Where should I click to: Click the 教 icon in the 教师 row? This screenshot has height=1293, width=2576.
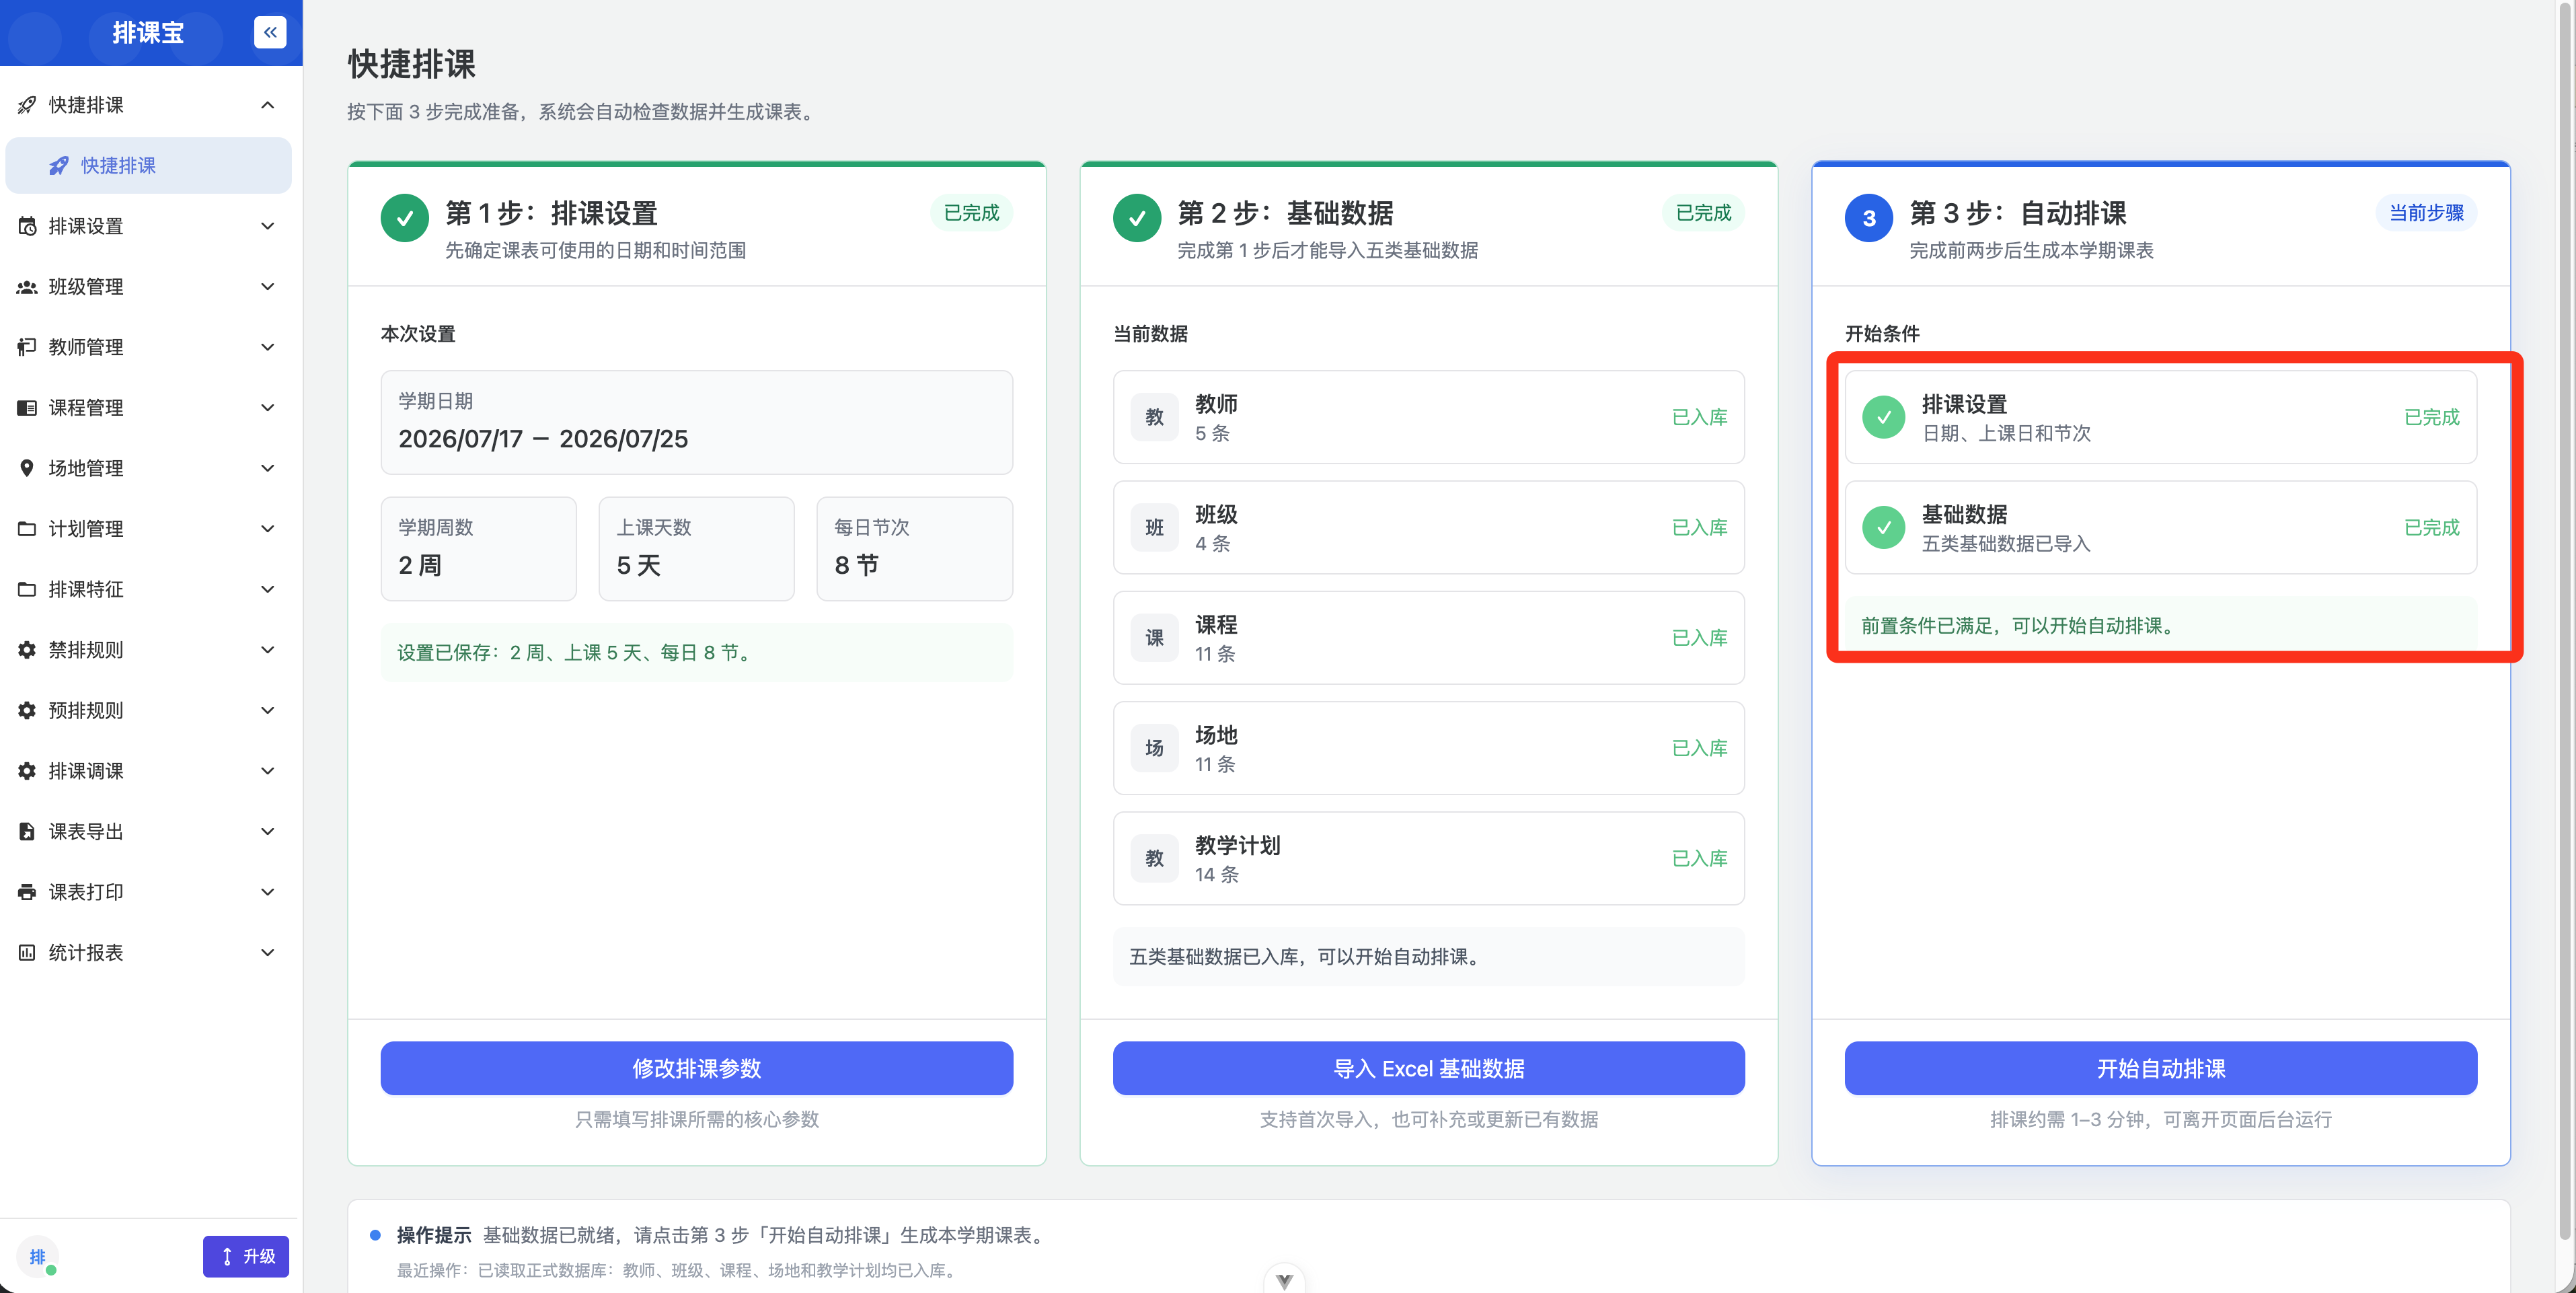pyautogui.click(x=1155, y=417)
